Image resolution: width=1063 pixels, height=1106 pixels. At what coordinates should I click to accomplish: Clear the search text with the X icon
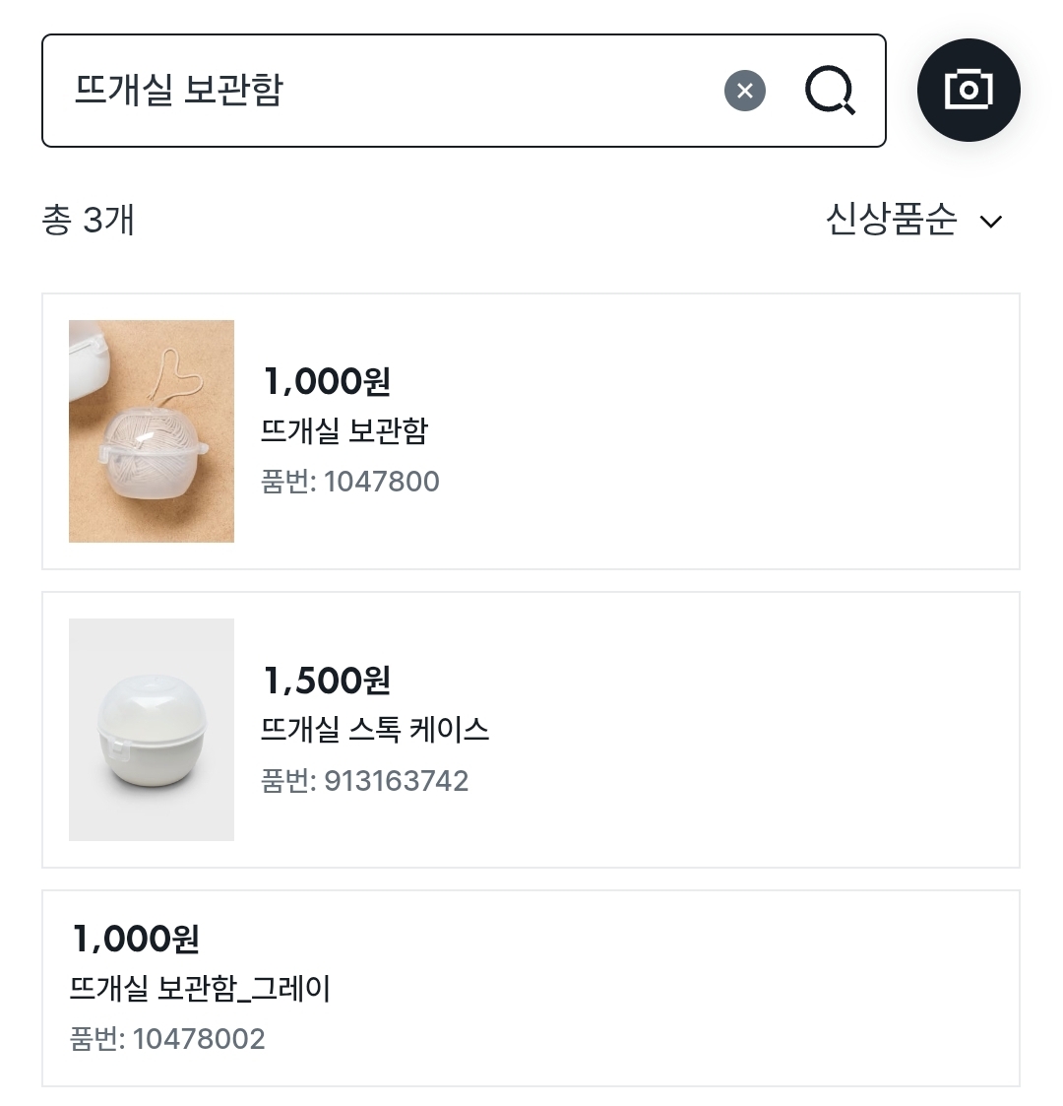745,92
